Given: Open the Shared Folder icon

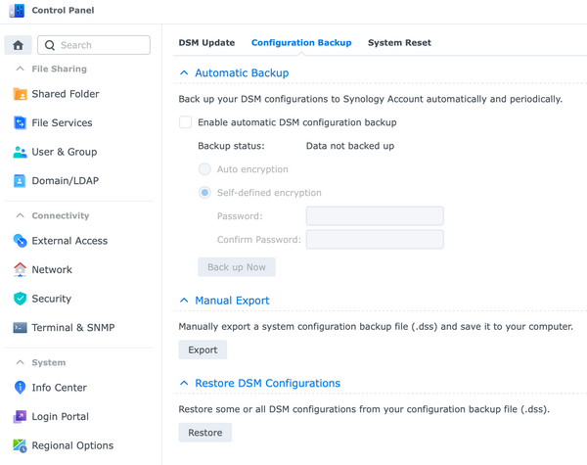Looking at the screenshot, I should (x=20, y=94).
